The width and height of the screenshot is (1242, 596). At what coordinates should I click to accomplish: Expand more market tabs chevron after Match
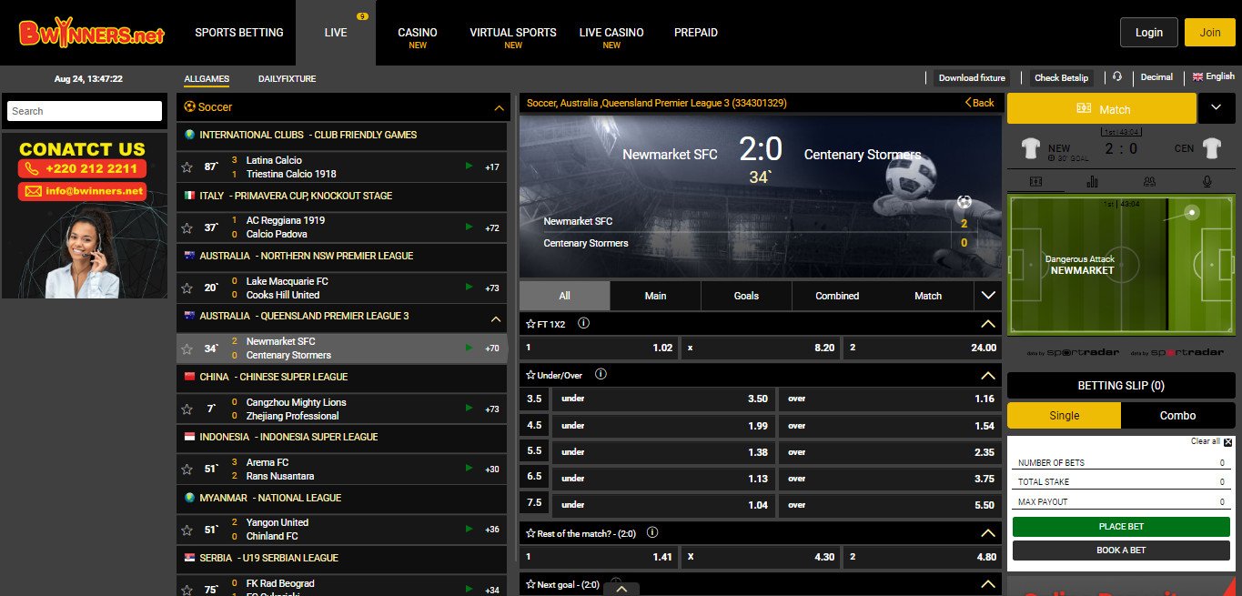[x=988, y=296]
